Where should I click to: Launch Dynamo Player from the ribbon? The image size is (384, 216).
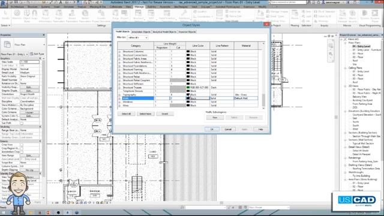(x=374, y=16)
